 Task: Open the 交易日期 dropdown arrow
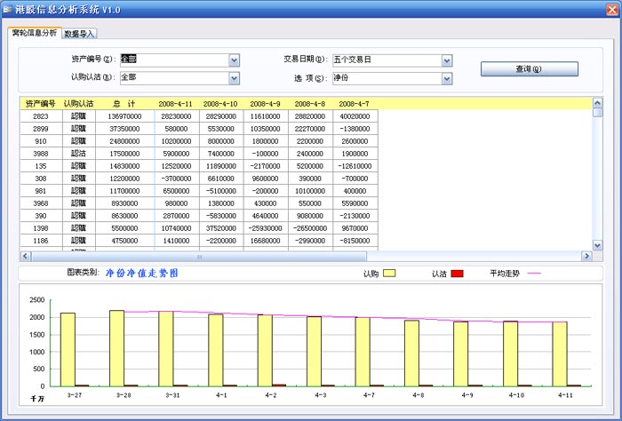click(x=447, y=60)
